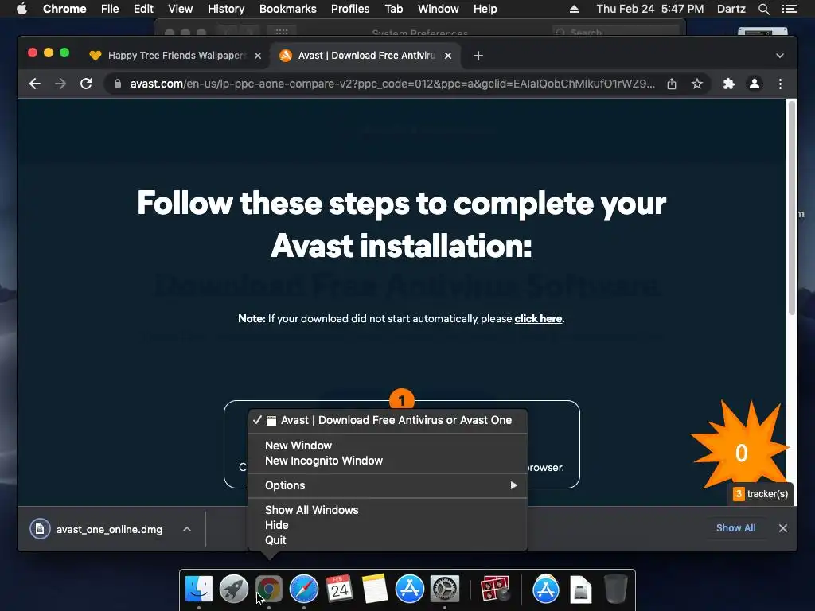Click Show All downloads
This screenshot has height=611, width=815.
735,528
